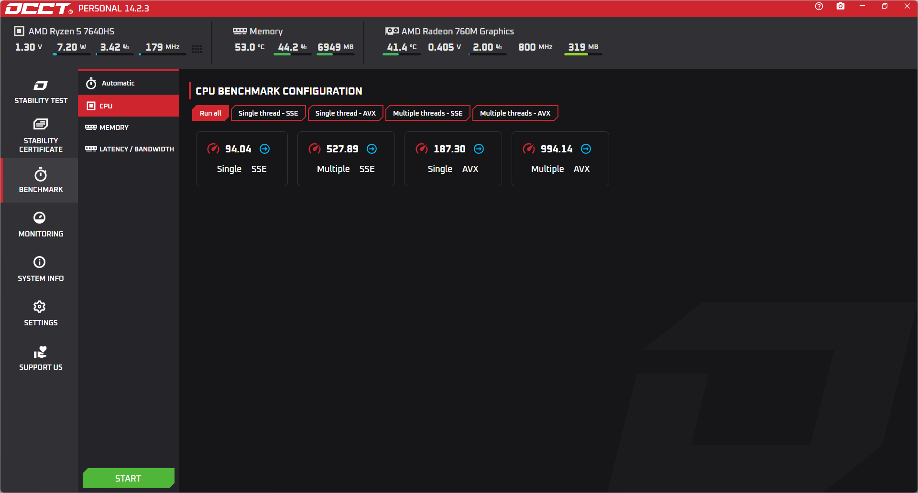Open the Stability Certificate section icon
Image resolution: width=918 pixels, height=493 pixels.
41,124
